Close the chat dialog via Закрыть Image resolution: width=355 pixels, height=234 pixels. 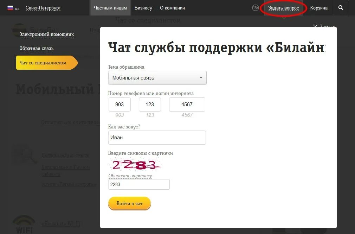pyautogui.click(x=325, y=26)
